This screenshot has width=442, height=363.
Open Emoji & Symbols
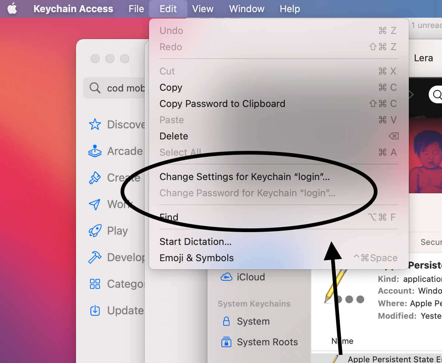point(279,258)
